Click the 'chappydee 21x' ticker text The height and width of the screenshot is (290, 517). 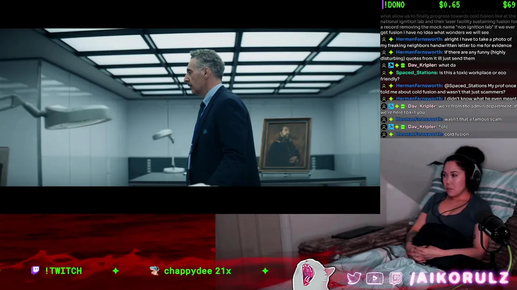[198, 271]
